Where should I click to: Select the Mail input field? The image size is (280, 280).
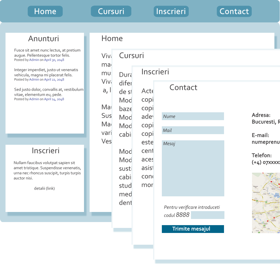pyautogui.click(x=193, y=130)
